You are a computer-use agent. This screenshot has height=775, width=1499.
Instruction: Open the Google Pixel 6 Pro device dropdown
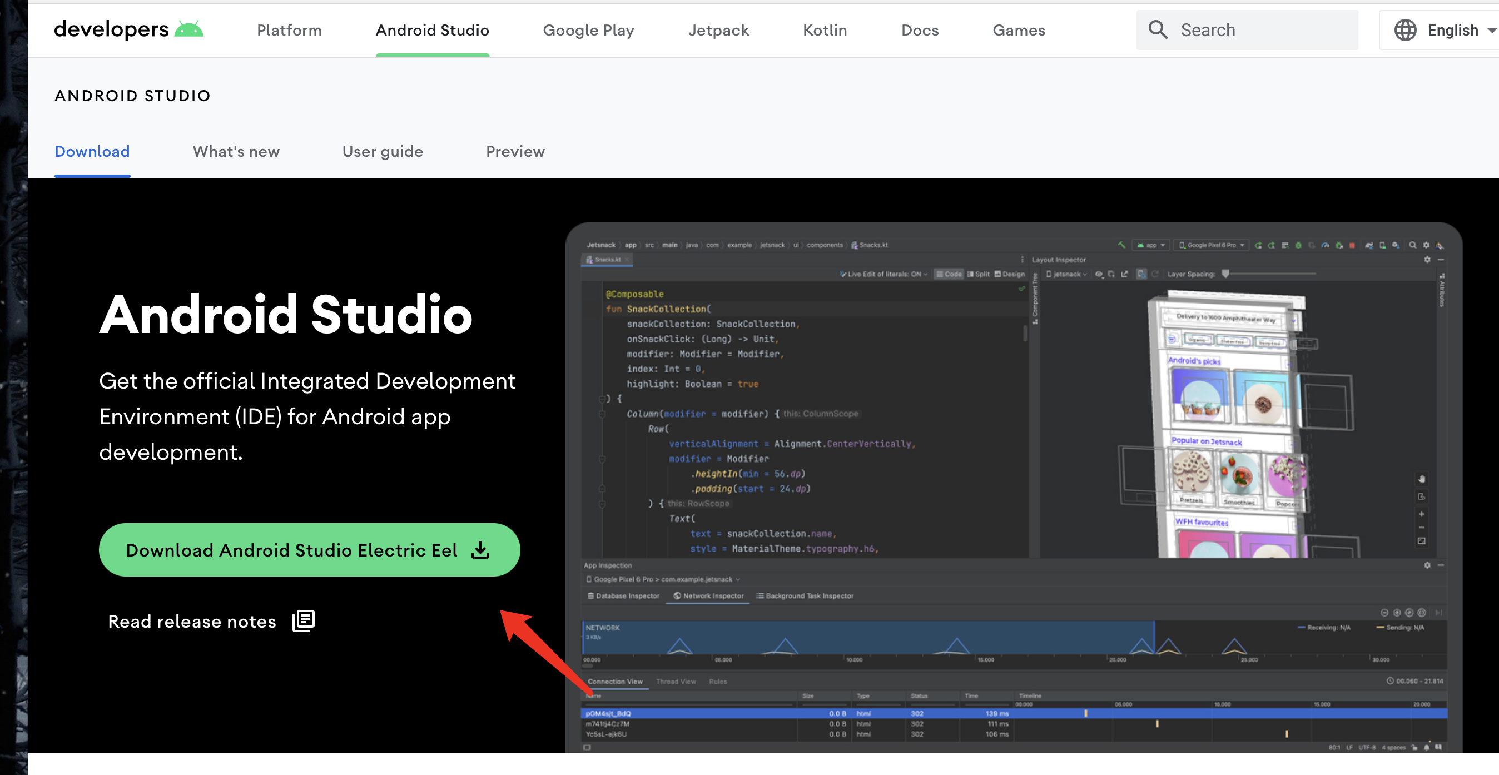1212,245
